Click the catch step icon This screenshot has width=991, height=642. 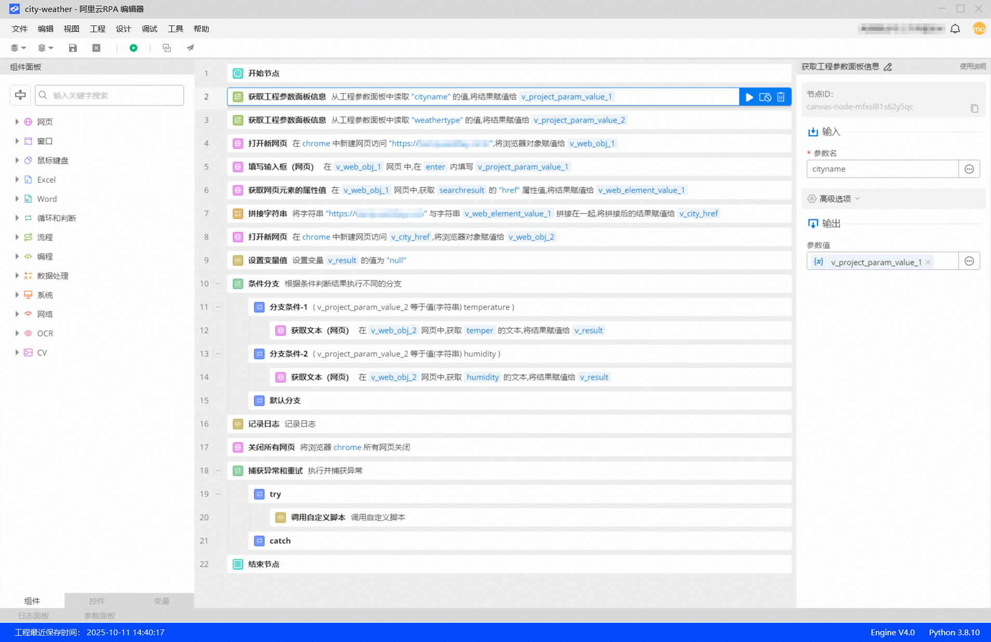click(259, 541)
